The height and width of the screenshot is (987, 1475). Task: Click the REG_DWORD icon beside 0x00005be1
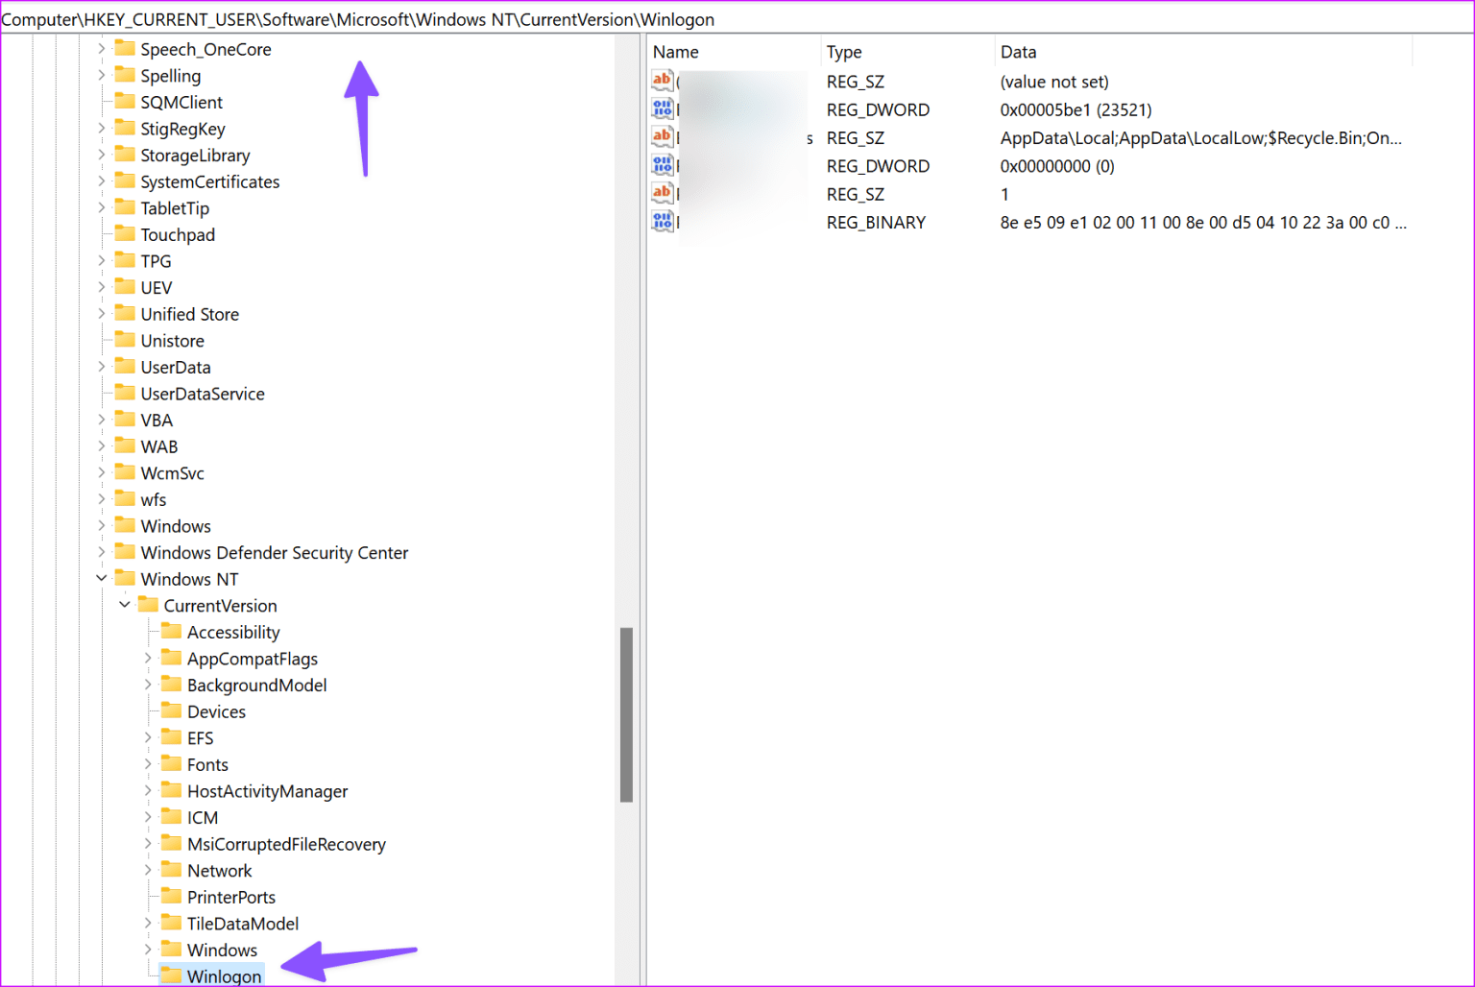coord(662,109)
